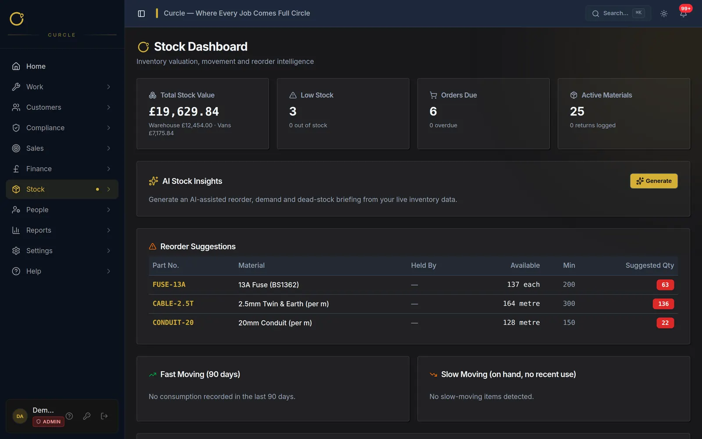The image size is (702, 439).
Task: Click the Customers people icon
Action: coord(16,107)
